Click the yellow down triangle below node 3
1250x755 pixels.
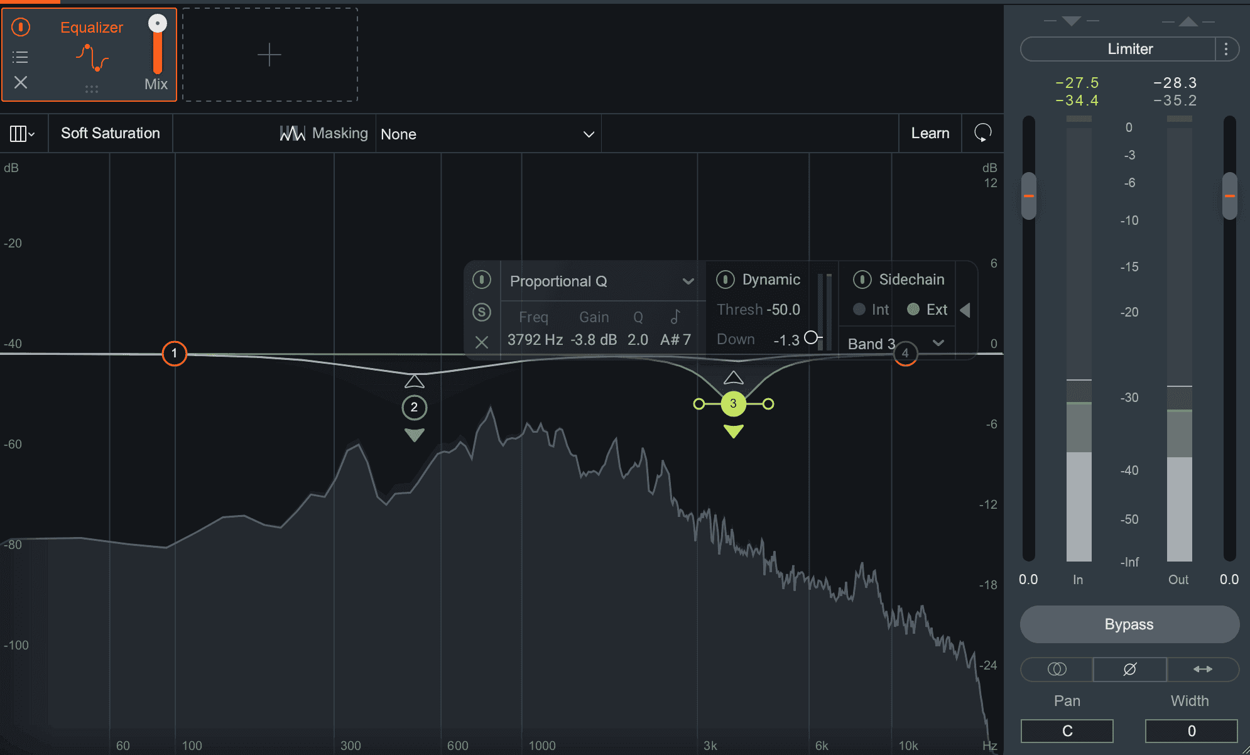click(x=734, y=432)
